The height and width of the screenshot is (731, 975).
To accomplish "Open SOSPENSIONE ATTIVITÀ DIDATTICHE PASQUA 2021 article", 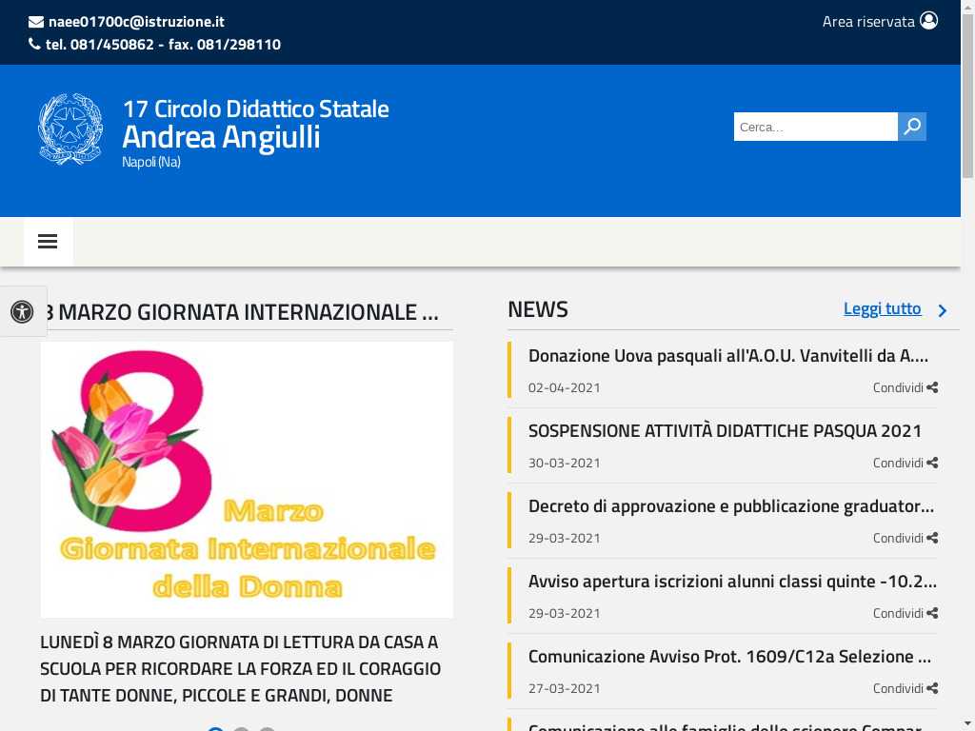I will click(725, 431).
